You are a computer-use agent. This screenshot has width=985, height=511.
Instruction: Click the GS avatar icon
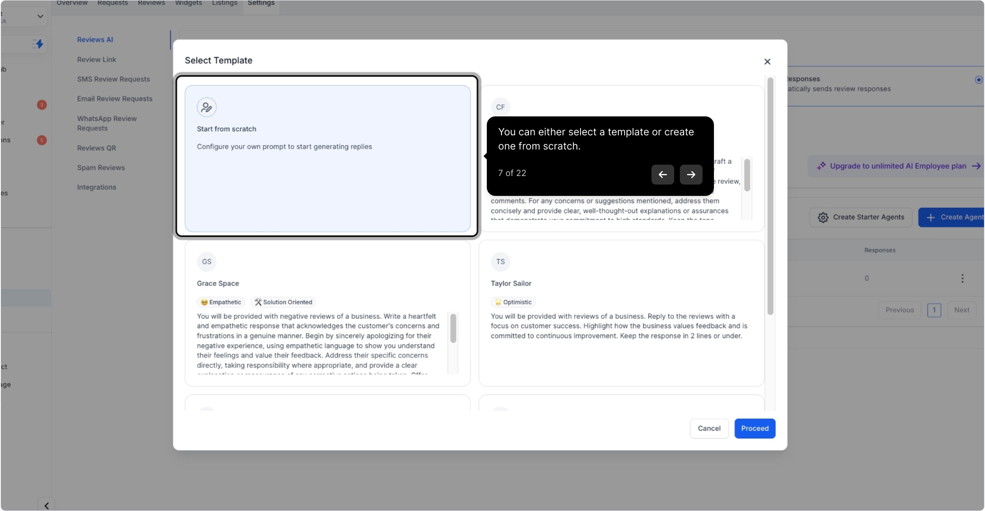click(x=207, y=262)
